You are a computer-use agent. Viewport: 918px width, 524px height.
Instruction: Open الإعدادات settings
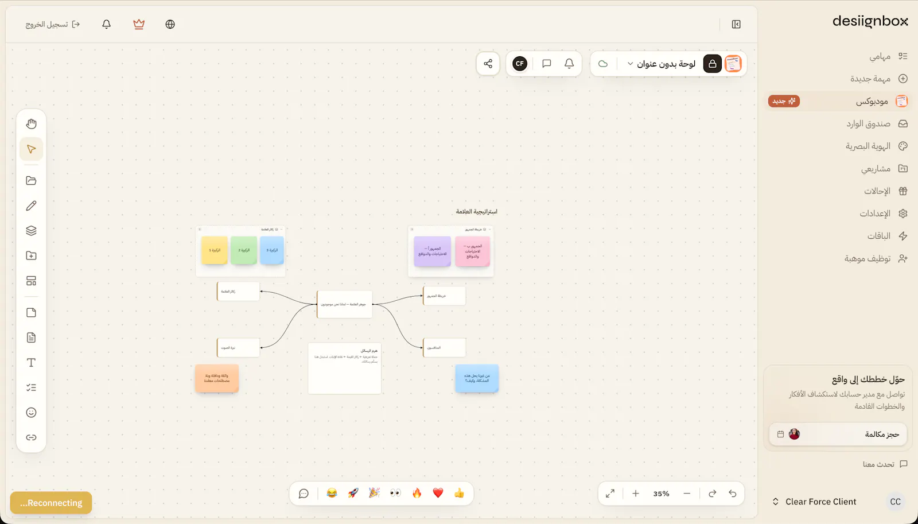point(884,214)
